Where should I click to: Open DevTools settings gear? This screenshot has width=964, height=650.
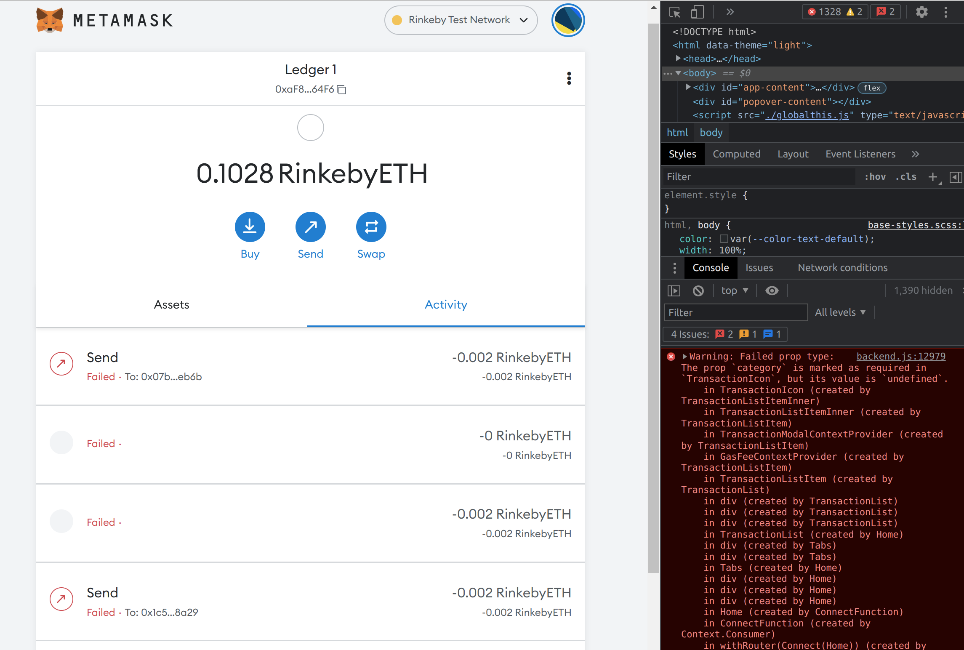click(921, 12)
